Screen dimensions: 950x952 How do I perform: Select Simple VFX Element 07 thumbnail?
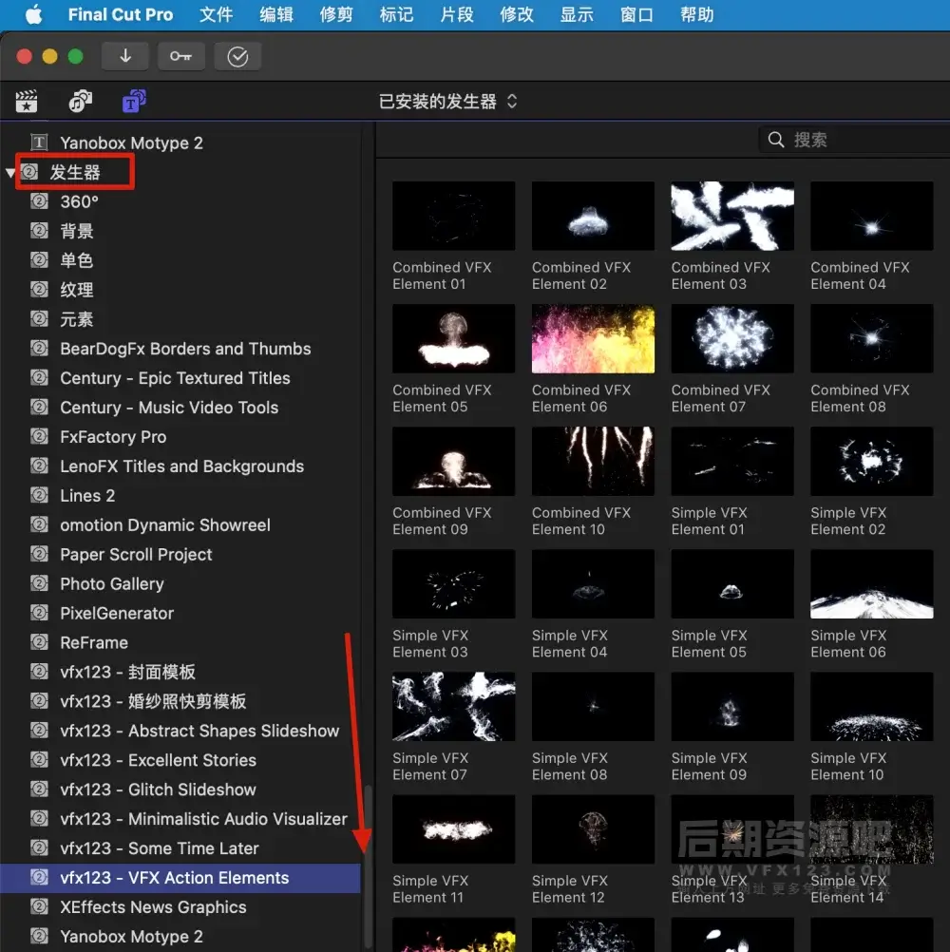click(453, 706)
